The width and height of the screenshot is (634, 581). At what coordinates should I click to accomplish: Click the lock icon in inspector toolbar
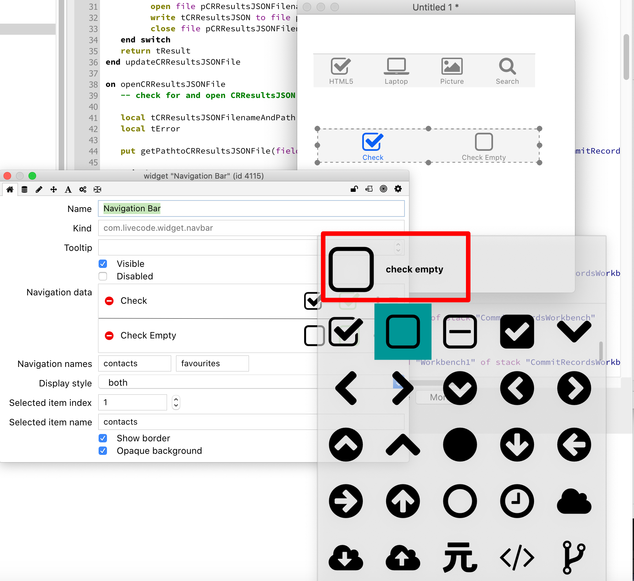point(354,189)
